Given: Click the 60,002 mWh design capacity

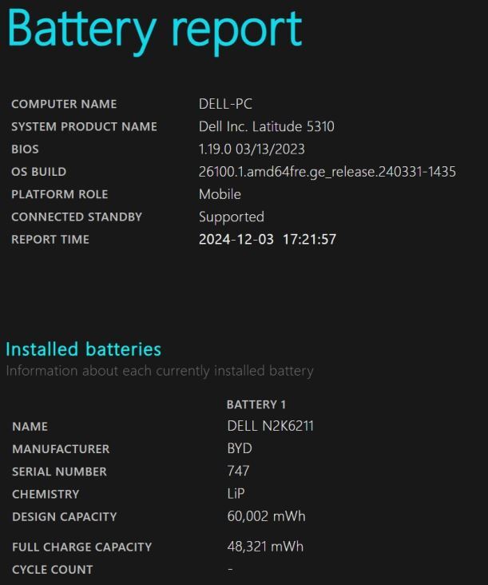Looking at the screenshot, I should click(x=266, y=516).
